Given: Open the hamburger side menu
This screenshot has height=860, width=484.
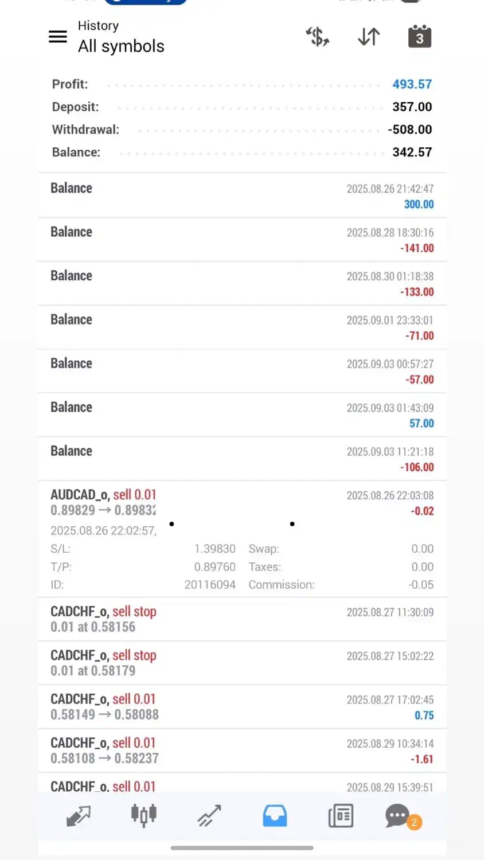Looking at the screenshot, I should (57, 37).
